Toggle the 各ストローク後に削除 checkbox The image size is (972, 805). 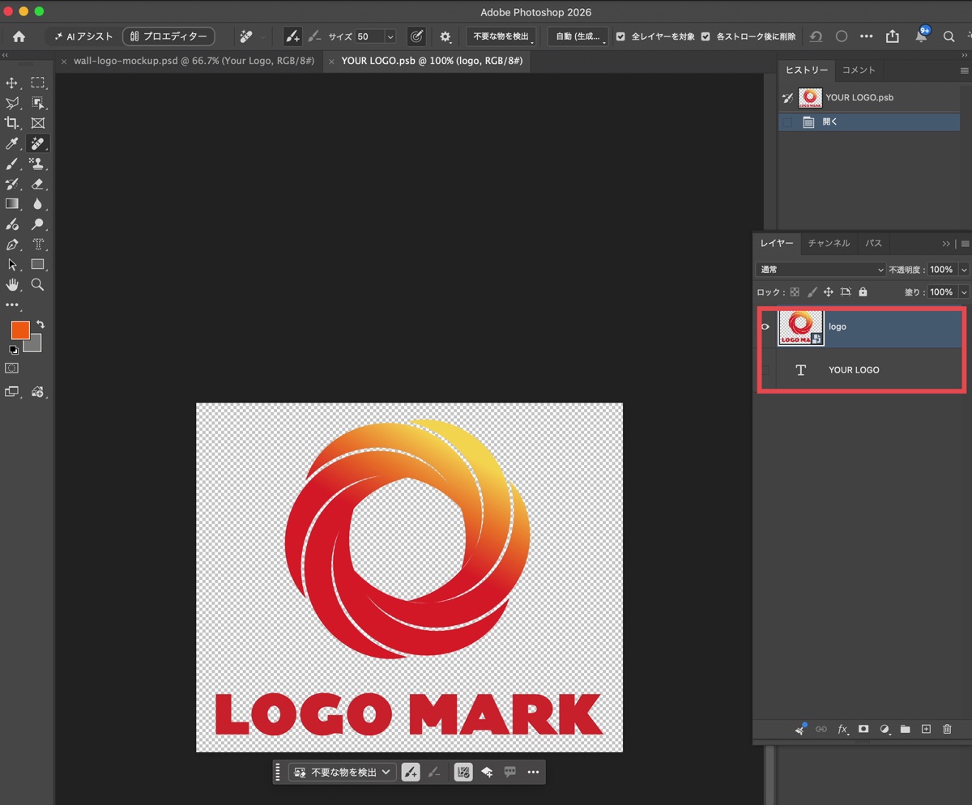tap(706, 36)
